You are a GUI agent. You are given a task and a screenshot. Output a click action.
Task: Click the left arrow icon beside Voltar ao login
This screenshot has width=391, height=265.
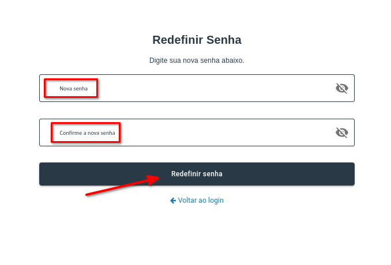click(173, 200)
